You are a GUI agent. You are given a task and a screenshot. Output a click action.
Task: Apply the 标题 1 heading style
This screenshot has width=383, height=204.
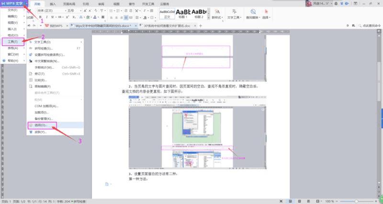click(183, 14)
